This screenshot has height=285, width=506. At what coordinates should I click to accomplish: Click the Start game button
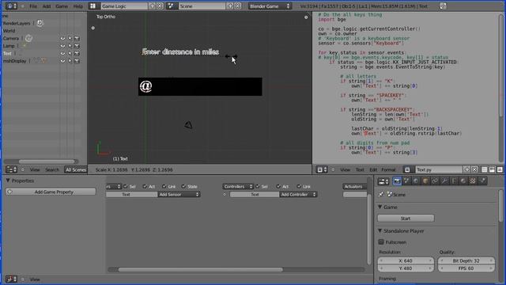[x=406, y=218]
